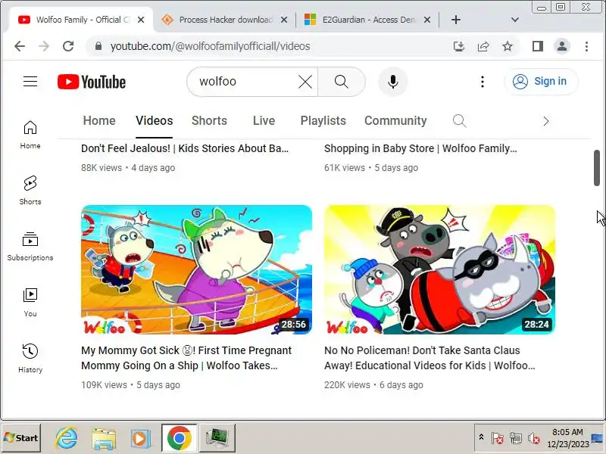Click Chrome icon in taskbar
Viewport: 606px width, 454px height.
pos(180,438)
